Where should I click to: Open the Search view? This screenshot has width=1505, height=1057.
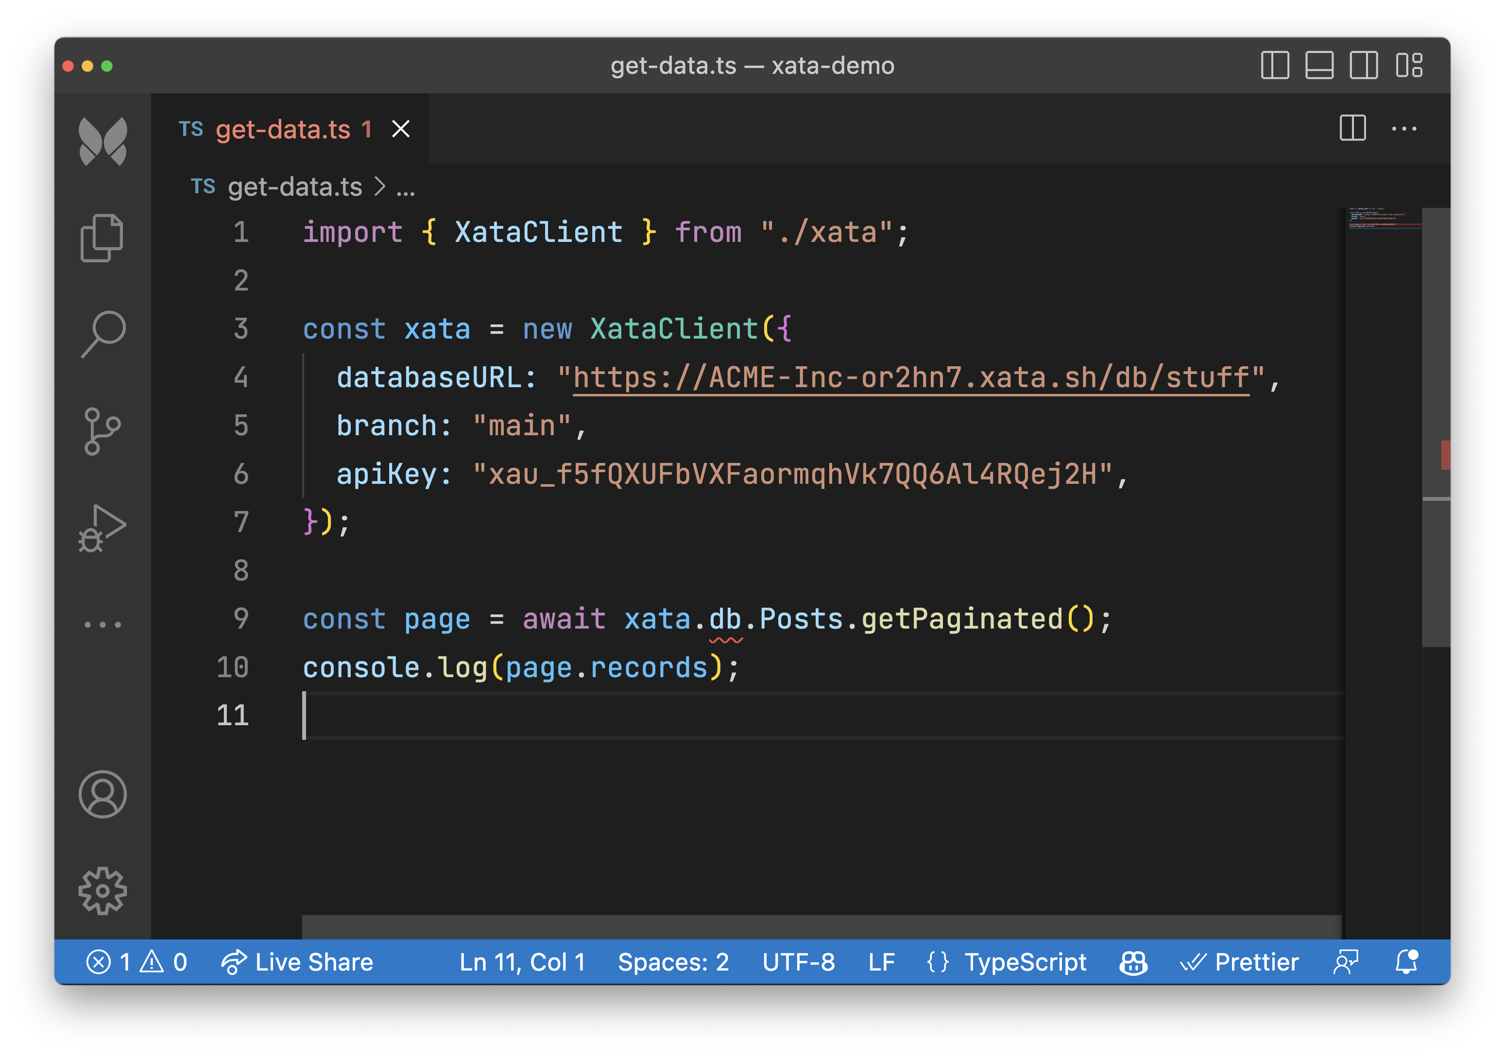103,334
